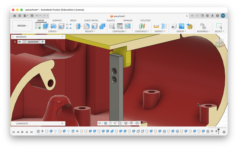Open the CONSTRUCT dropdown menu
238x149 pixels.
pyautogui.click(x=142, y=31)
